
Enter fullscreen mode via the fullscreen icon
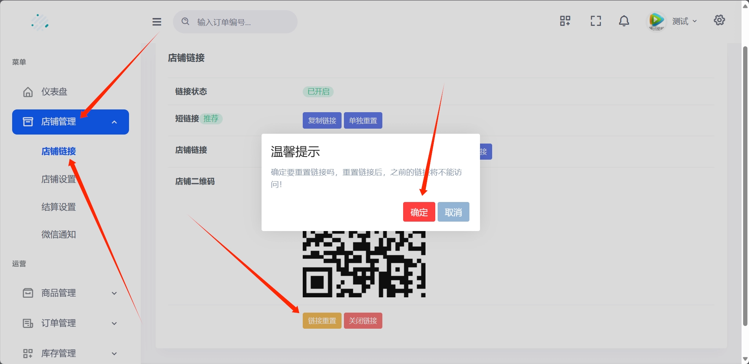596,21
